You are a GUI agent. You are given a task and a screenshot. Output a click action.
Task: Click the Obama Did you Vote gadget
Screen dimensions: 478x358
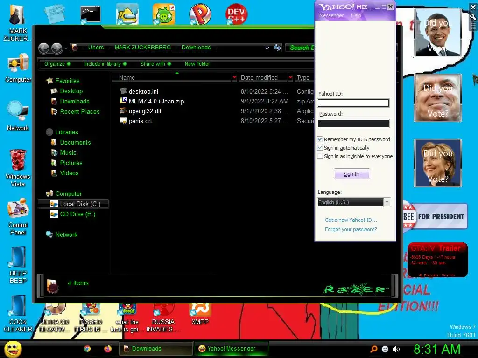point(438,33)
